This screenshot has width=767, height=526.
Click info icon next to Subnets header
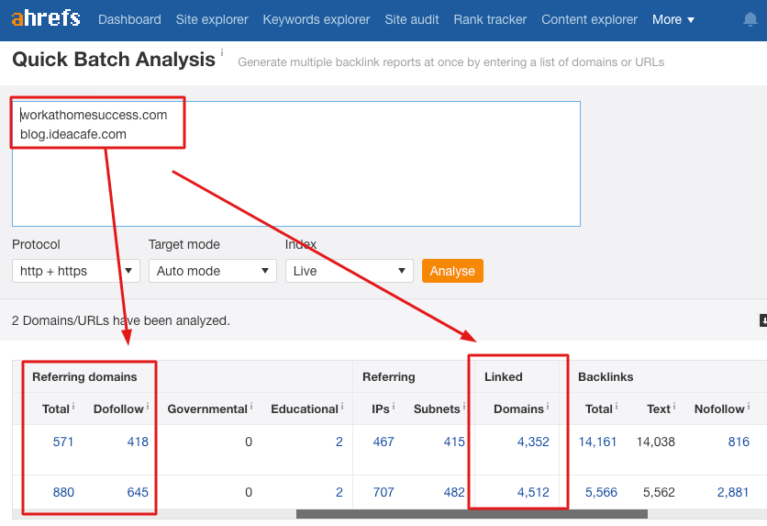(x=463, y=406)
